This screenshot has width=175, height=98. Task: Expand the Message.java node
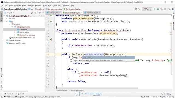pos(15,32)
